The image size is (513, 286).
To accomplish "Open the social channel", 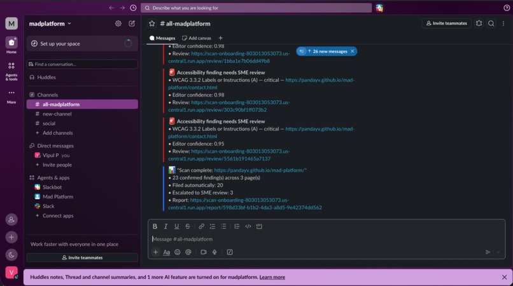I will (82, 123).
